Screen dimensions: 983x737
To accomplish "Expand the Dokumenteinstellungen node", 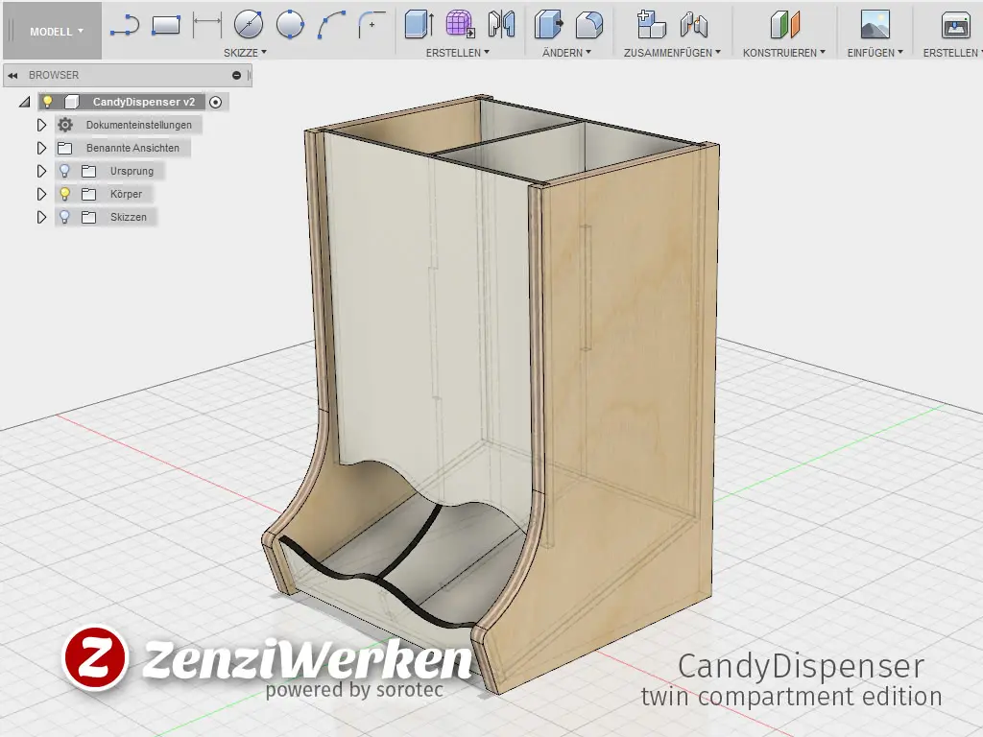I will point(41,125).
